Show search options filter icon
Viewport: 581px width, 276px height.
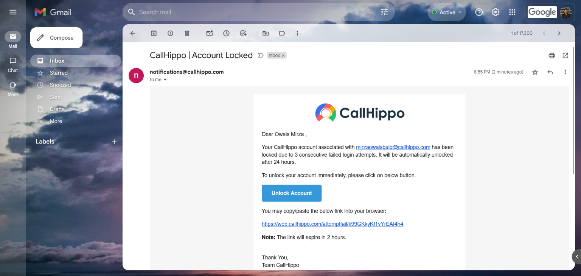pos(384,12)
